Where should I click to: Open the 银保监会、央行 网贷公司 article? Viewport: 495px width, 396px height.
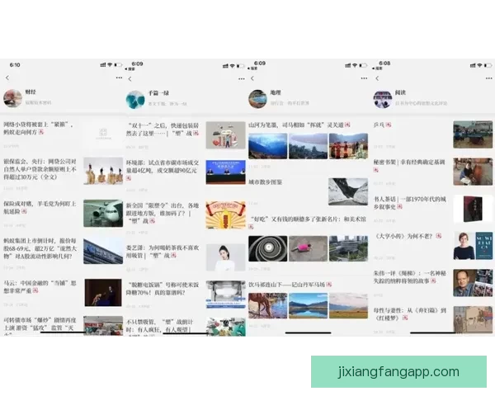tap(40, 169)
